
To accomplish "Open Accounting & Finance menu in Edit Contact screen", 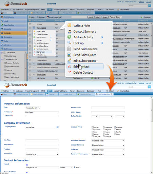I will click(60, 91).
